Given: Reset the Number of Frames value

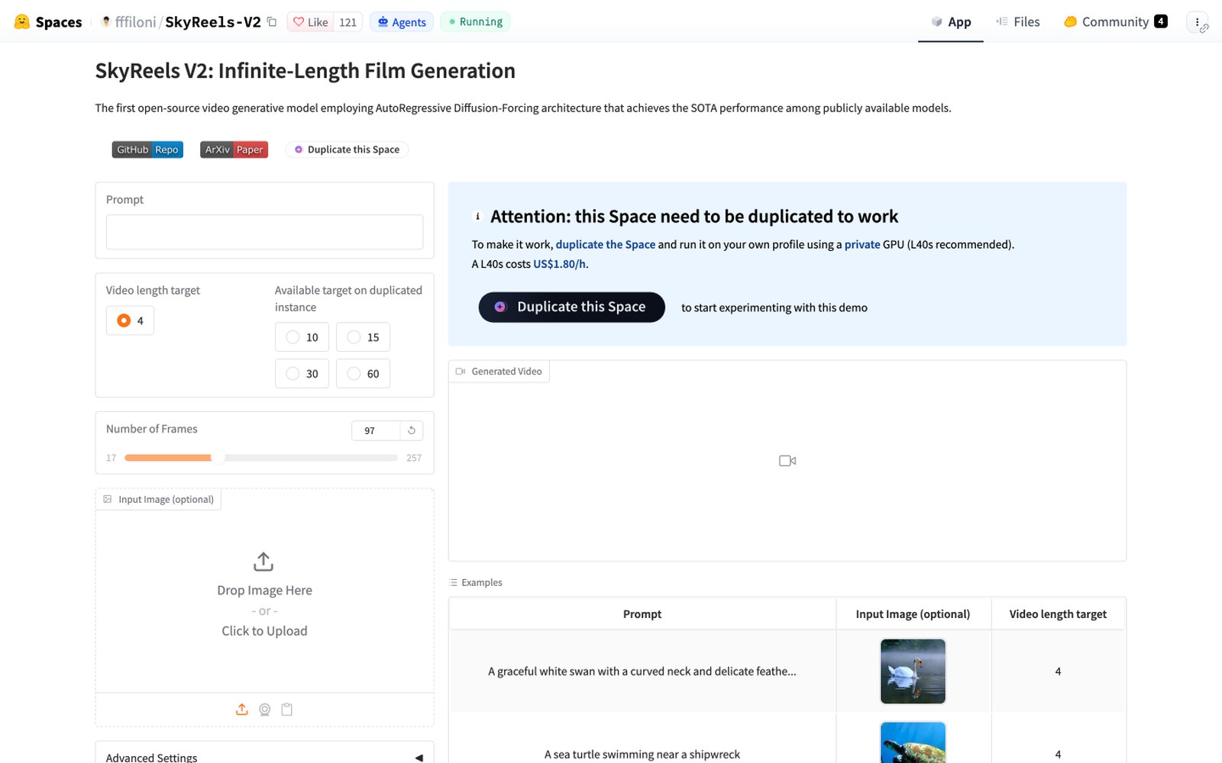Looking at the screenshot, I should point(412,430).
